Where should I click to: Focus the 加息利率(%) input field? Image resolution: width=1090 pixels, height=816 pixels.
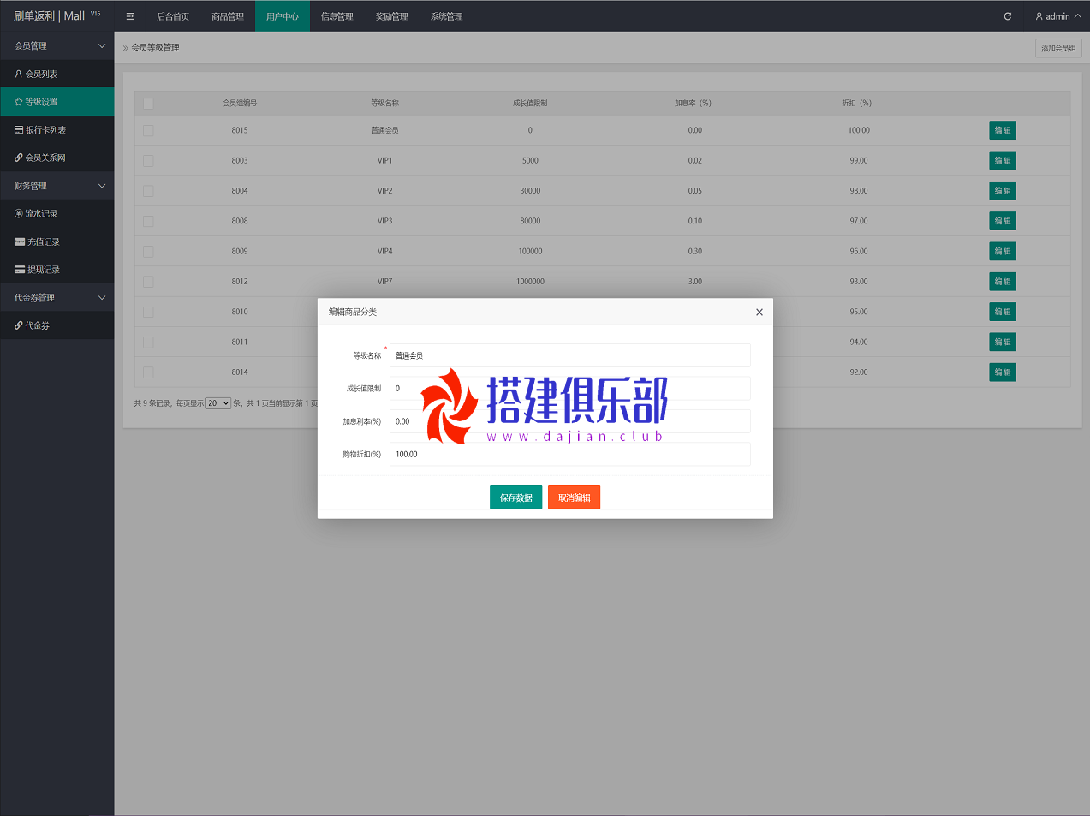(570, 421)
